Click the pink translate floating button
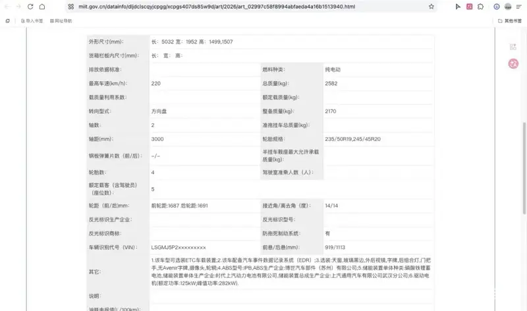This screenshot has width=527, height=311. click(x=513, y=63)
